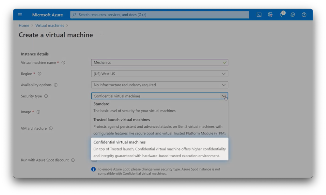Select Trusted launch virtual machines option
This screenshot has width=326, height=195.
(x=160, y=126)
